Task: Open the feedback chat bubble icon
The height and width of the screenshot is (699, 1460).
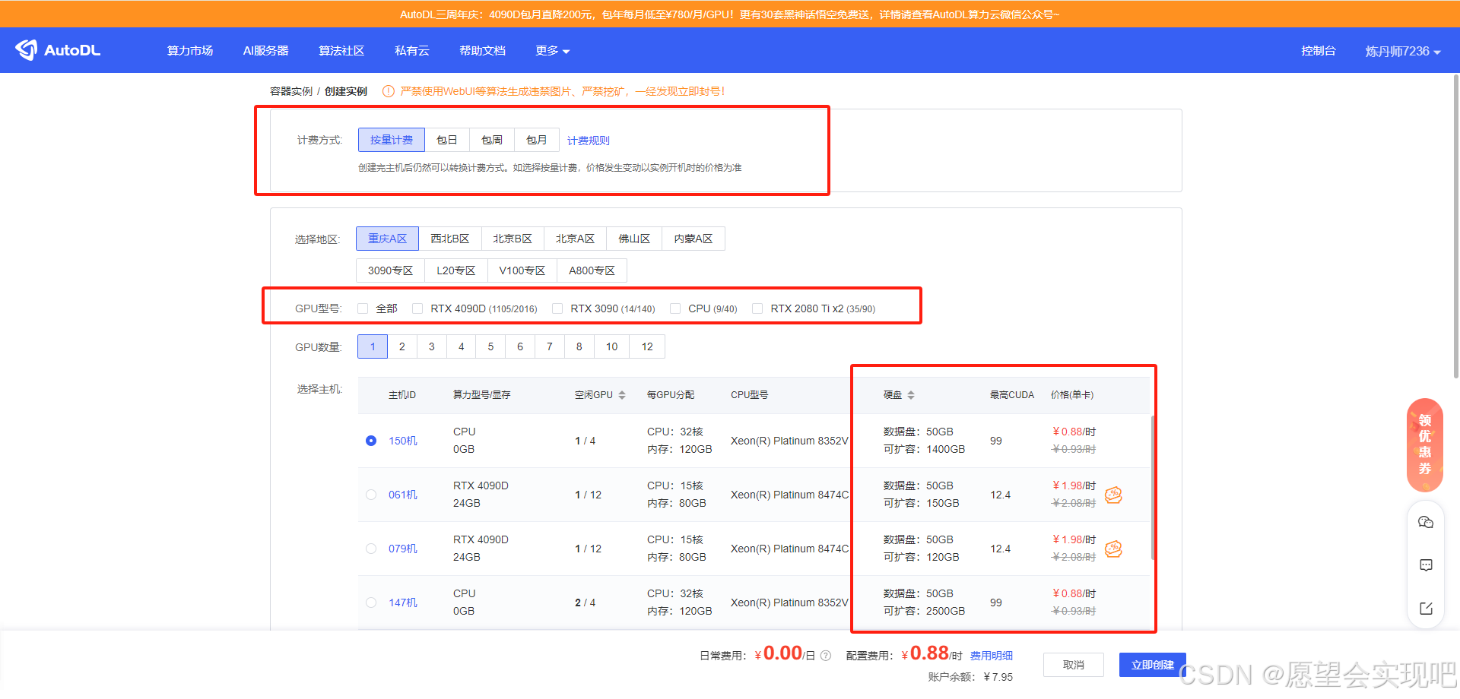Action: 1426,565
